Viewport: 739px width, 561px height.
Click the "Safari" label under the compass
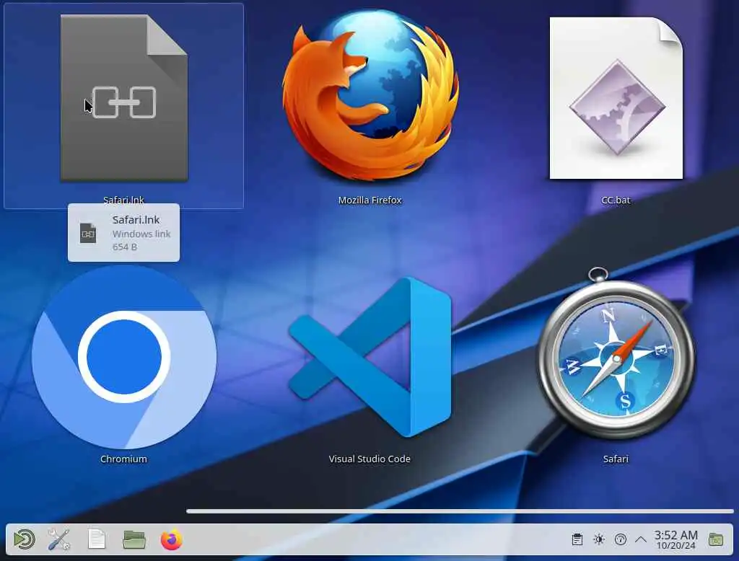point(616,459)
